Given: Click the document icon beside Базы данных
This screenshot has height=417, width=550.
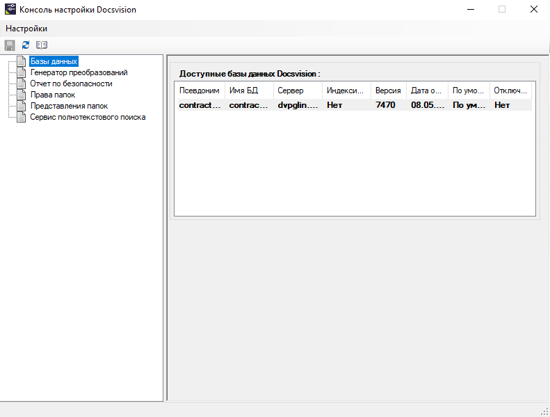Looking at the screenshot, I should tap(22, 61).
